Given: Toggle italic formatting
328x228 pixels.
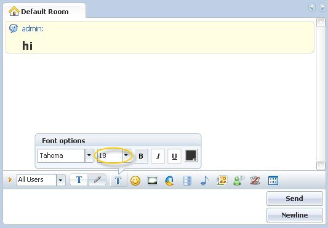Looking at the screenshot, I should click(158, 156).
